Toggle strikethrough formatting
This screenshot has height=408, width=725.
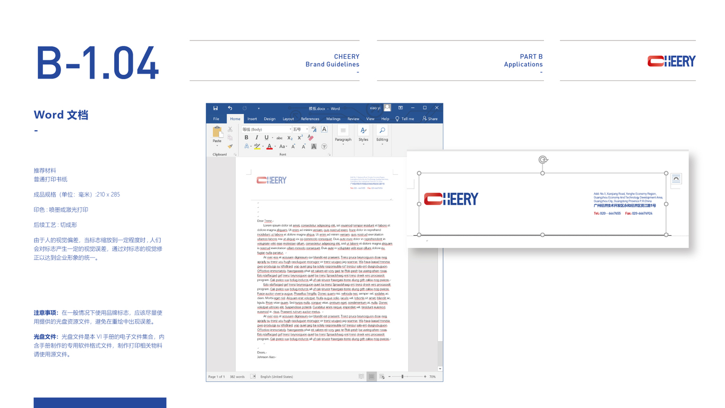coord(279,138)
